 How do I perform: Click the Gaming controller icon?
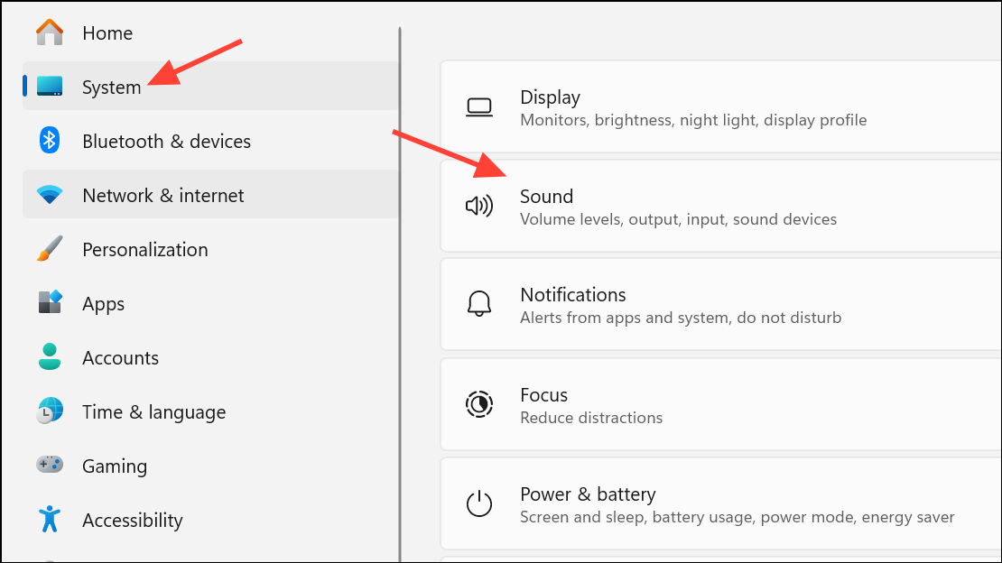[x=50, y=465]
